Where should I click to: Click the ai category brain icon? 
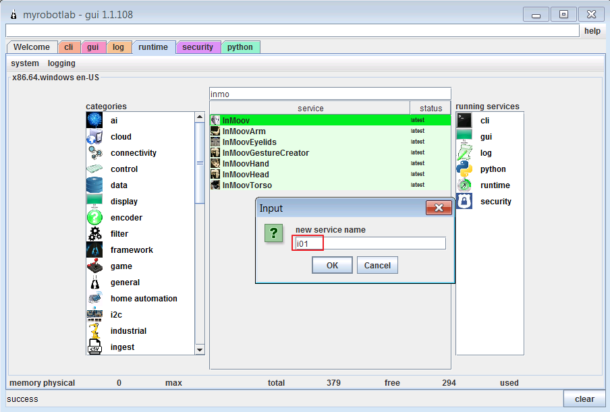tap(94, 121)
